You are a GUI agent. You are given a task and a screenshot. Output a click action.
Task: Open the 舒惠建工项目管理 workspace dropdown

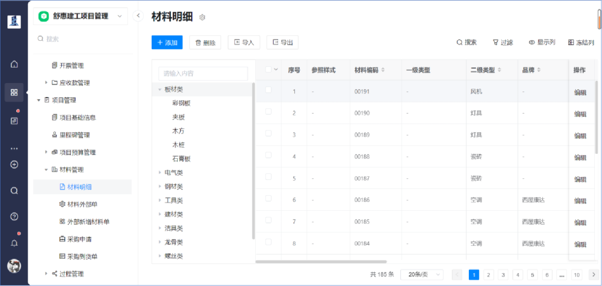pos(81,16)
